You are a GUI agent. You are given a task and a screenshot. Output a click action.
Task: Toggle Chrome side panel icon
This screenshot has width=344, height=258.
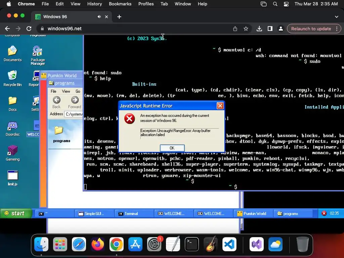tap(270, 29)
